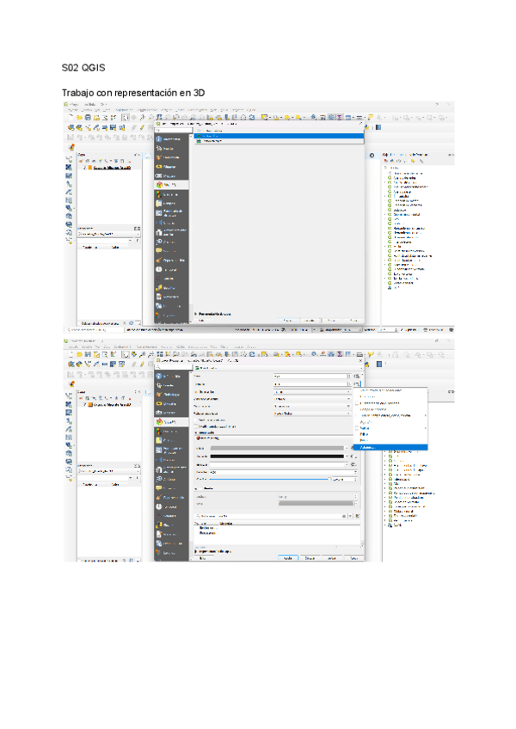Toggle the invert normals checkbox in second screenshot

pos(196,420)
